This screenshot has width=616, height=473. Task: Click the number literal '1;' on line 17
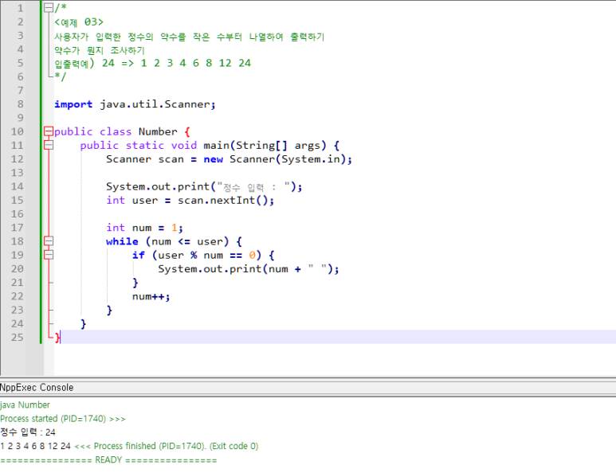(x=177, y=228)
